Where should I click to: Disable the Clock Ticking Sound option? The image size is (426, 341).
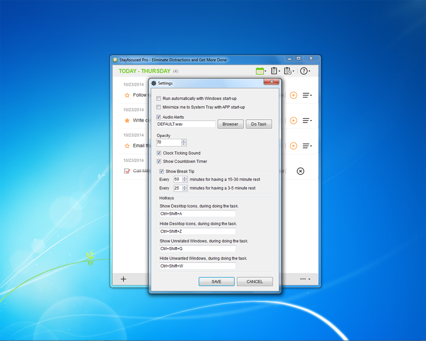tap(159, 153)
